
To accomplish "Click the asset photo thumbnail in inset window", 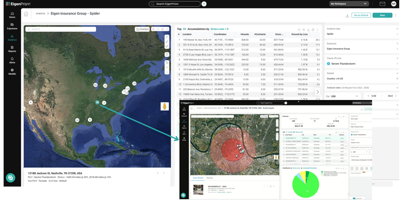I will click(198, 190).
